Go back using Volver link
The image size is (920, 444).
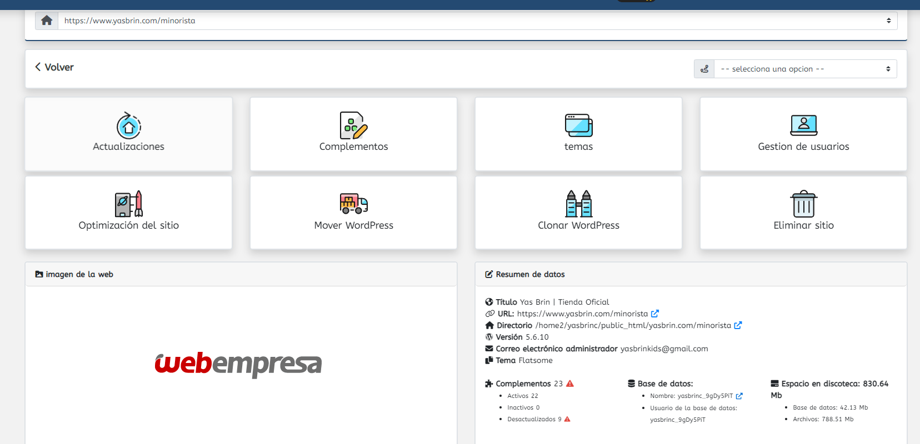(54, 67)
